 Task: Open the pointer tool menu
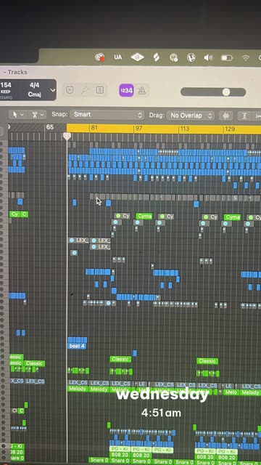[17, 115]
